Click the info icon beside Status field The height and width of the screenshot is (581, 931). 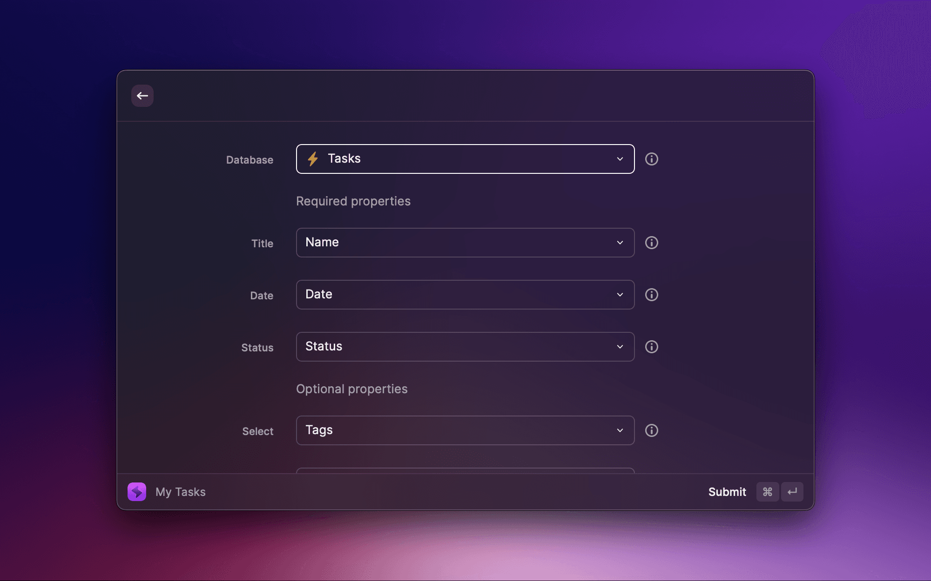651,347
